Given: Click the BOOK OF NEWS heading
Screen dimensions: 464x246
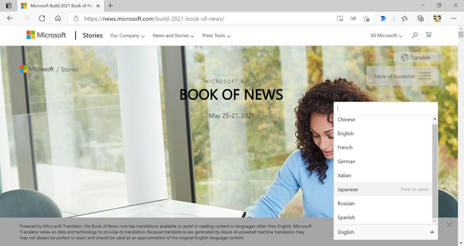Looking at the screenshot, I should pos(231,94).
